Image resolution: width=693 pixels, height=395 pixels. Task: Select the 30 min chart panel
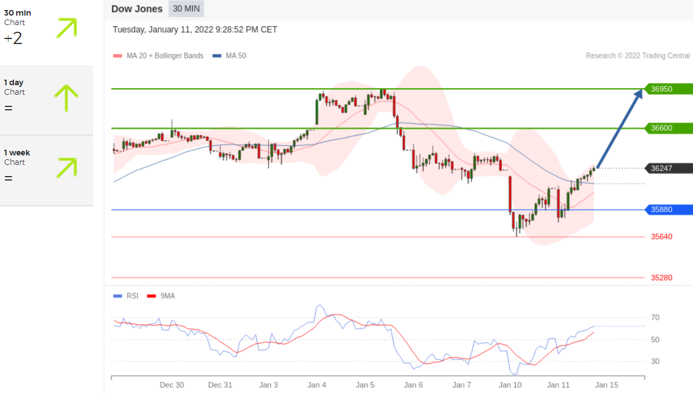tap(46, 32)
